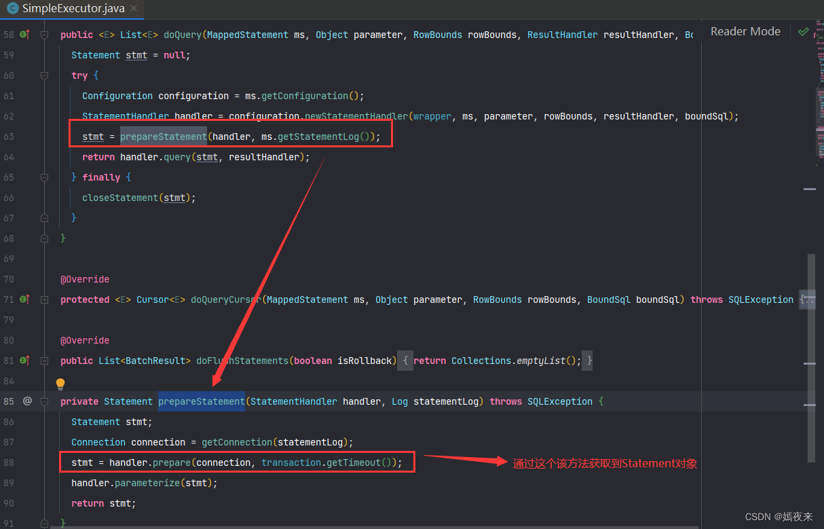Screen dimensions: 824x529
Task: Click line number 63 in the gutter
Action: click(x=8, y=136)
